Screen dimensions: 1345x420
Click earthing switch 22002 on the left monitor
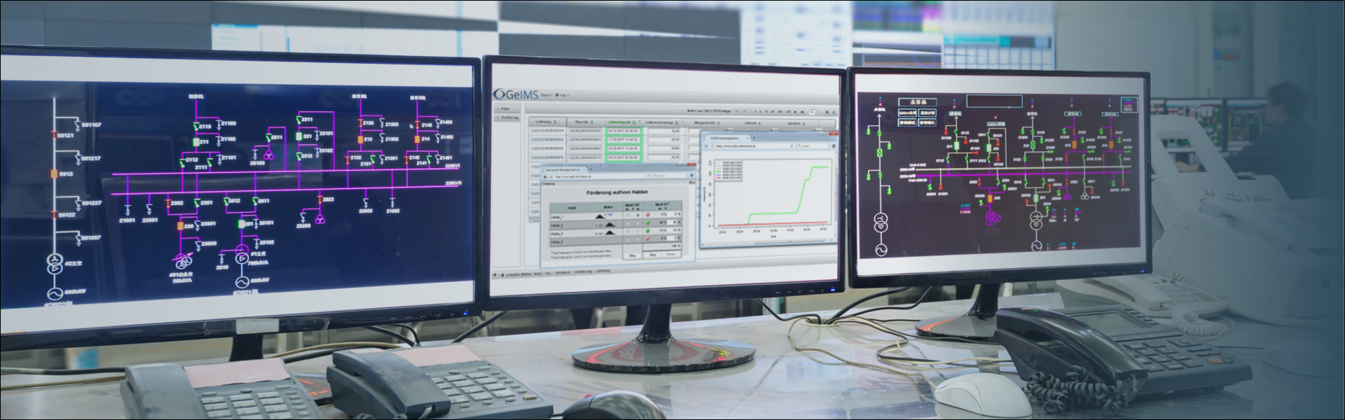[365, 203]
